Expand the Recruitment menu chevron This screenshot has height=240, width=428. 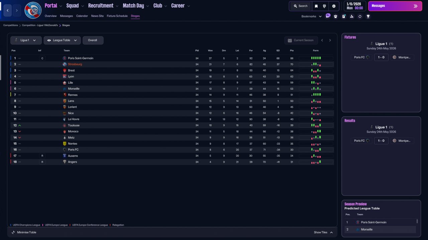point(117,6)
